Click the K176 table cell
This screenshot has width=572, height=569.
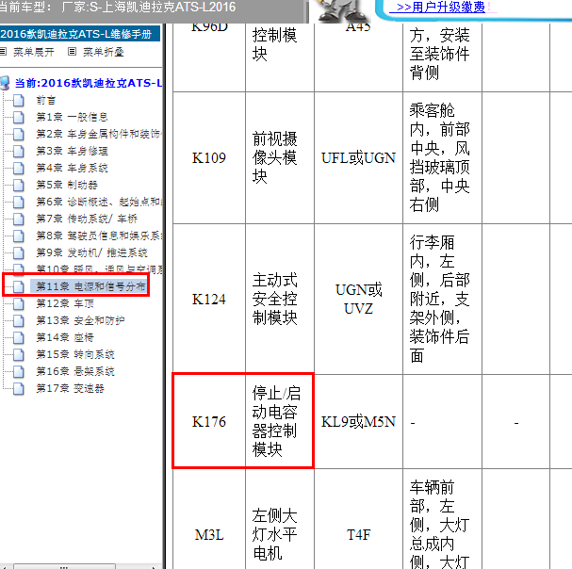209,422
